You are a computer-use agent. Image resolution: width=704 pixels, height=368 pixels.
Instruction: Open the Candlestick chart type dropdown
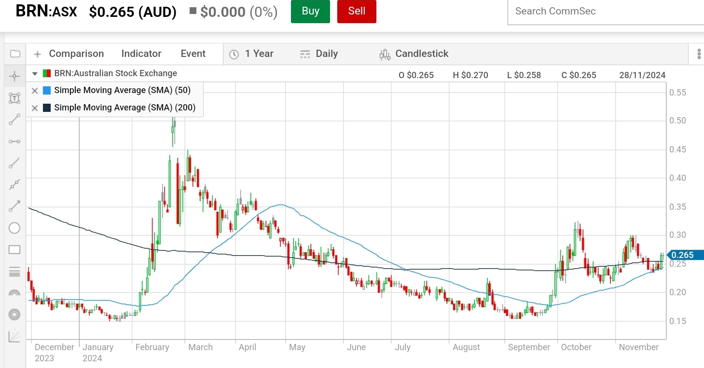click(414, 54)
